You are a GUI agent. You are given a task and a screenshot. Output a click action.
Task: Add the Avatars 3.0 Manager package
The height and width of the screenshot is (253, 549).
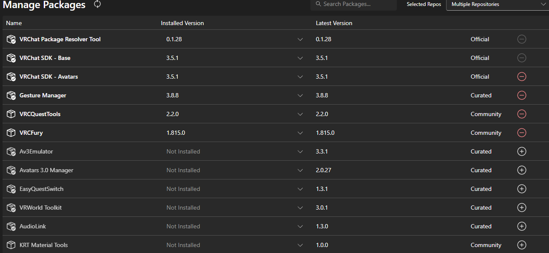tap(522, 170)
